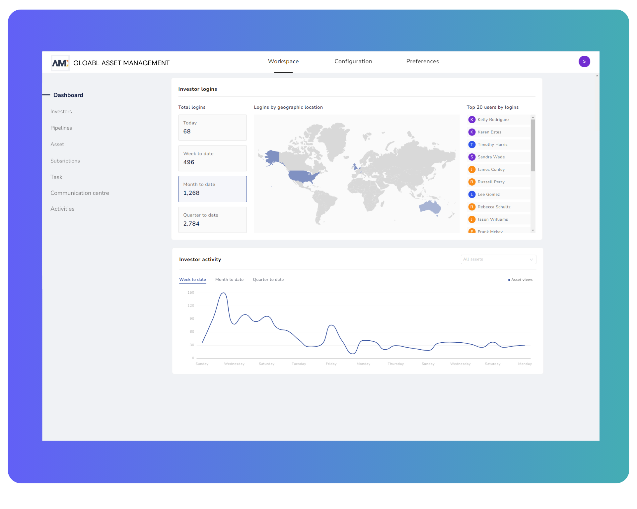
Task: Go to Task in the sidebar
Action: tap(56, 177)
